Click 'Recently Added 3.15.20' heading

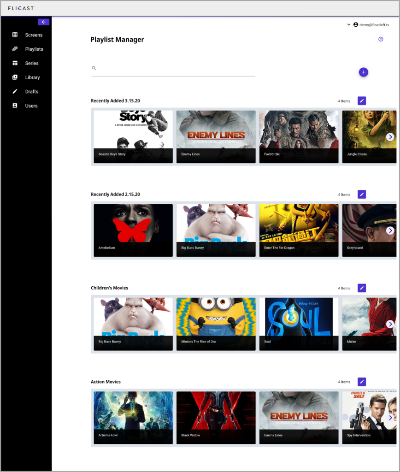pyautogui.click(x=115, y=101)
